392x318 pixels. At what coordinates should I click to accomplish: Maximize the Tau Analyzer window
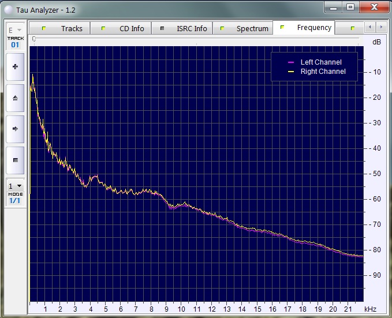click(x=350, y=7)
